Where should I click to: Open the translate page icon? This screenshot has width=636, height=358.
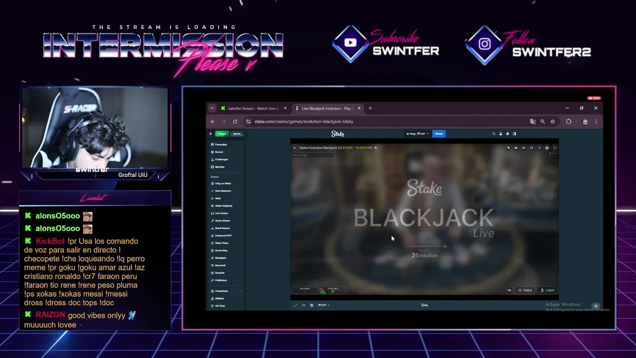[x=533, y=121]
